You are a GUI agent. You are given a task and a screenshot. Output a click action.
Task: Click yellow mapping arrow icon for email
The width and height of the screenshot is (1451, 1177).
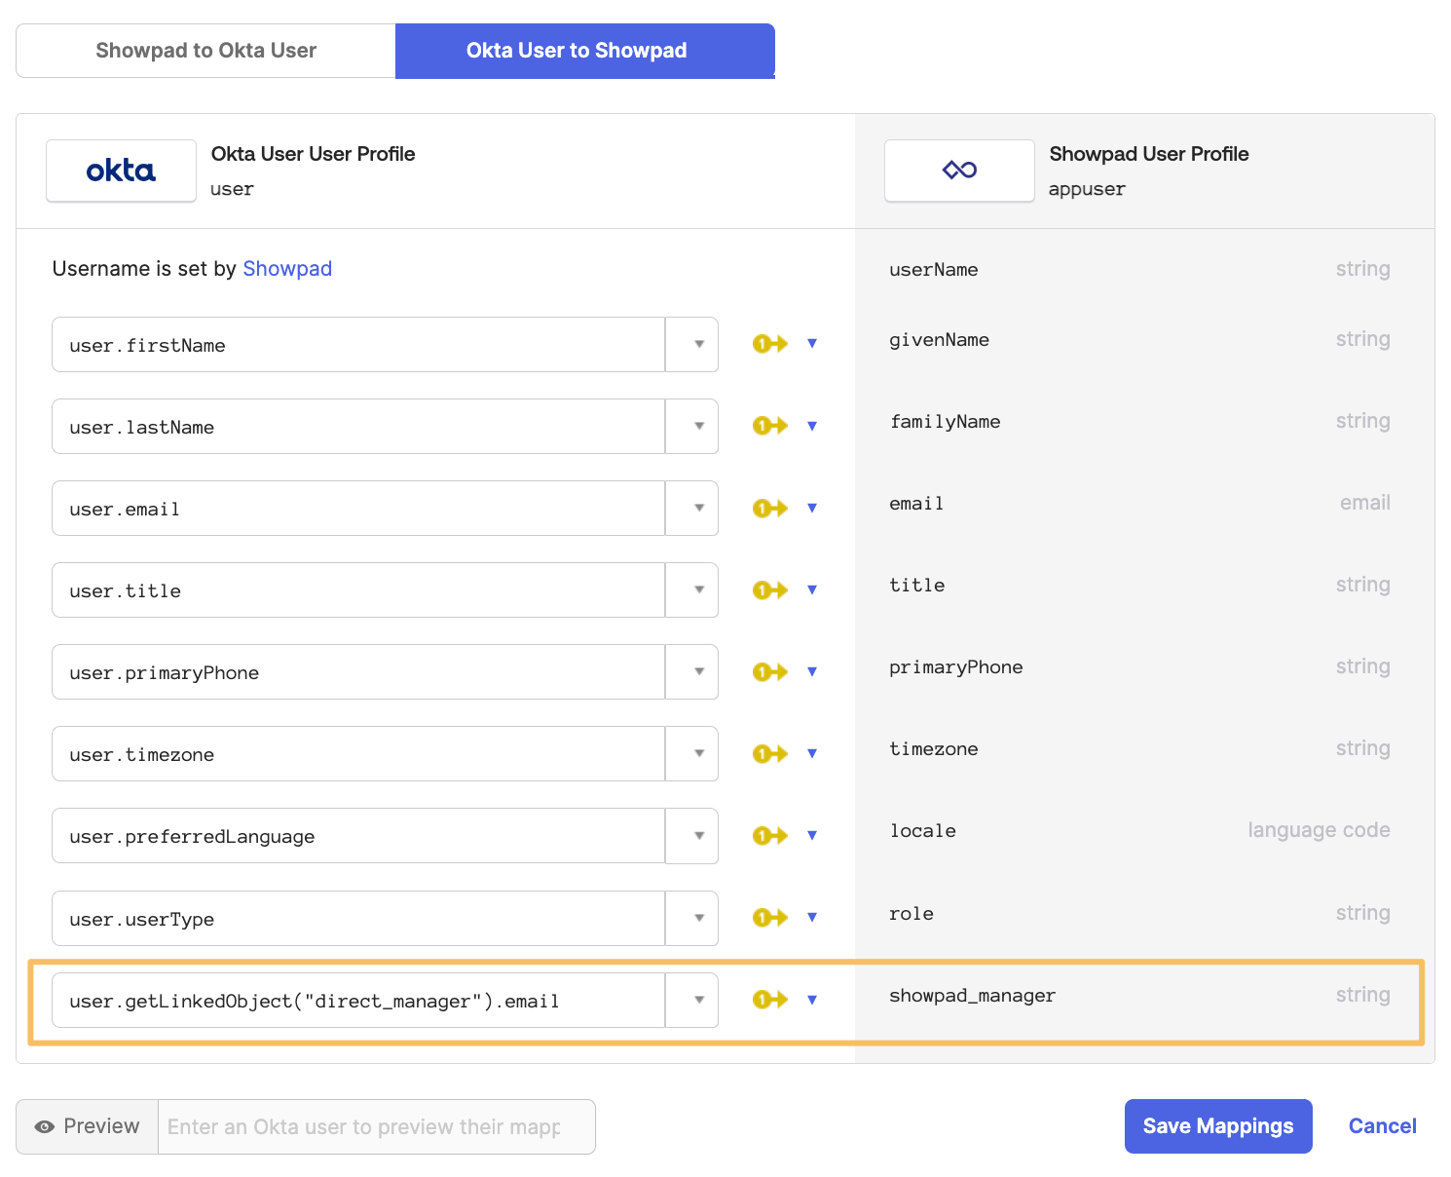(769, 508)
